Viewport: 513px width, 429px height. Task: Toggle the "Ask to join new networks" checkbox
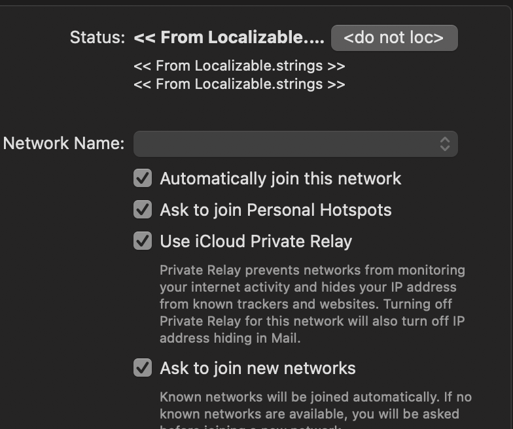143,368
